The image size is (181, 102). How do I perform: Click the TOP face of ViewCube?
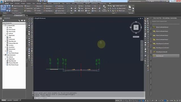136,27
